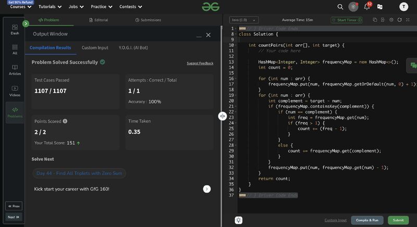Open Day 44 - Find All Triplets problem
Image resolution: width=417 pixels, height=227 pixels.
pos(79,173)
